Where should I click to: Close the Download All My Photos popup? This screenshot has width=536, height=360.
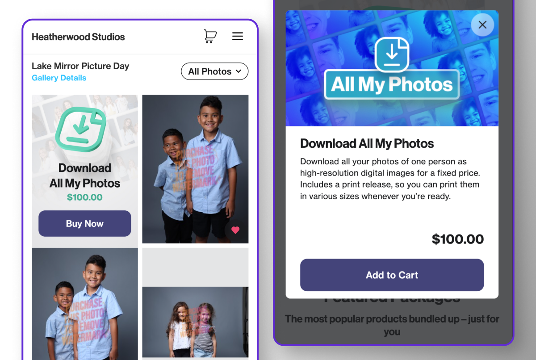(482, 25)
